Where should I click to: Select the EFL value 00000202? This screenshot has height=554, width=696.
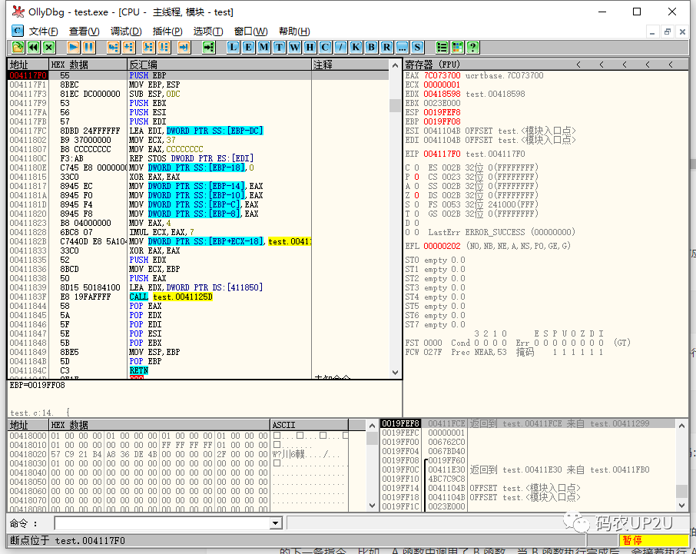click(x=442, y=246)
